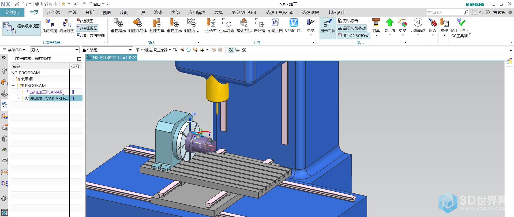The width and height of the screenshot is (514, 217).
Task: Open 进给率 (Feed Rate) tool
Action: (x=211, y=26)
